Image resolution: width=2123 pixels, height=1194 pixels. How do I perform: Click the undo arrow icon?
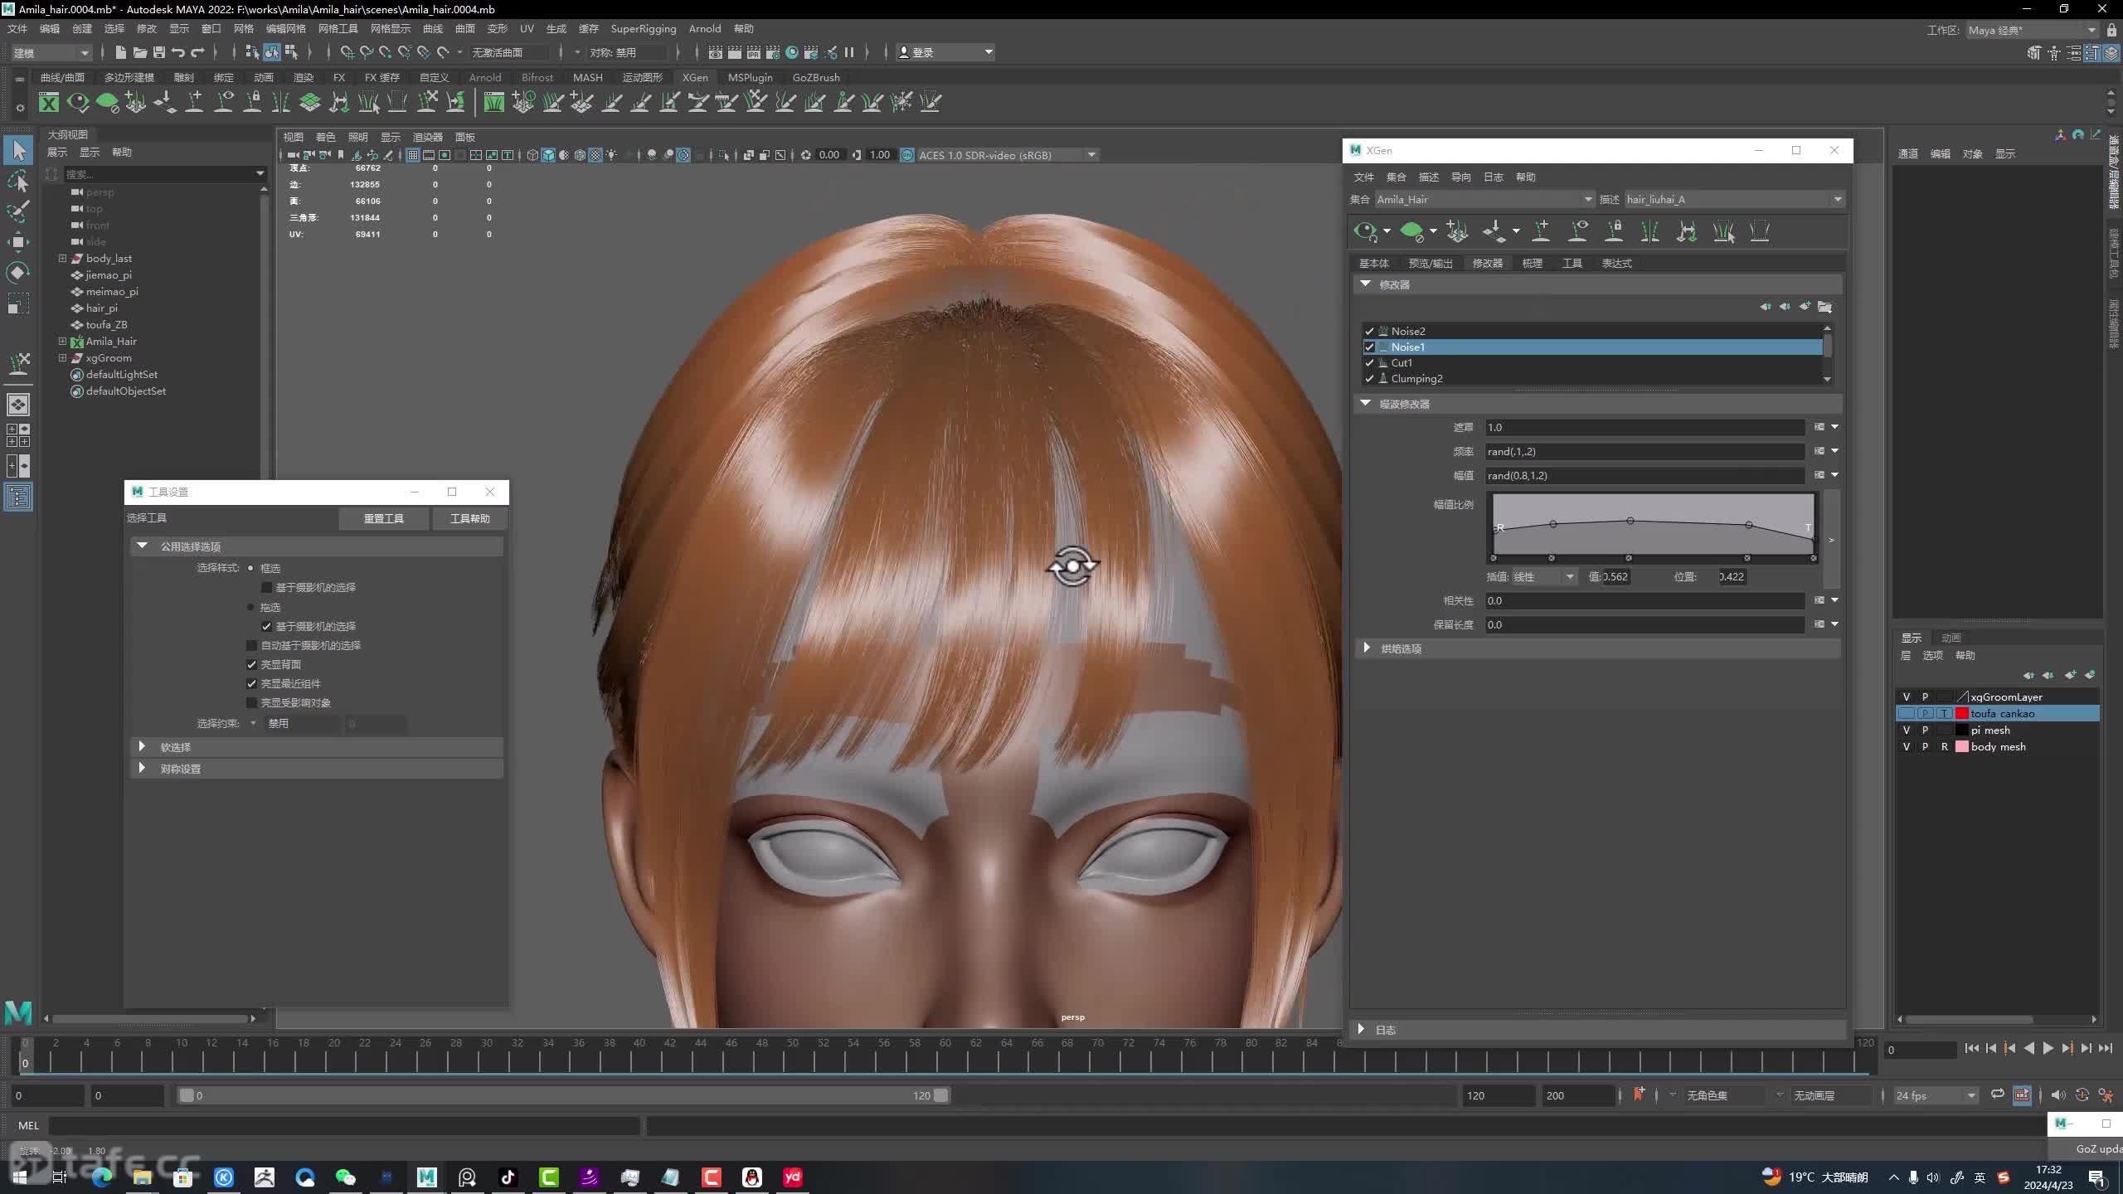177,52
